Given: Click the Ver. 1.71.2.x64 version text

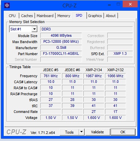Looking at the screenshot, I should (x=43, y=133).
